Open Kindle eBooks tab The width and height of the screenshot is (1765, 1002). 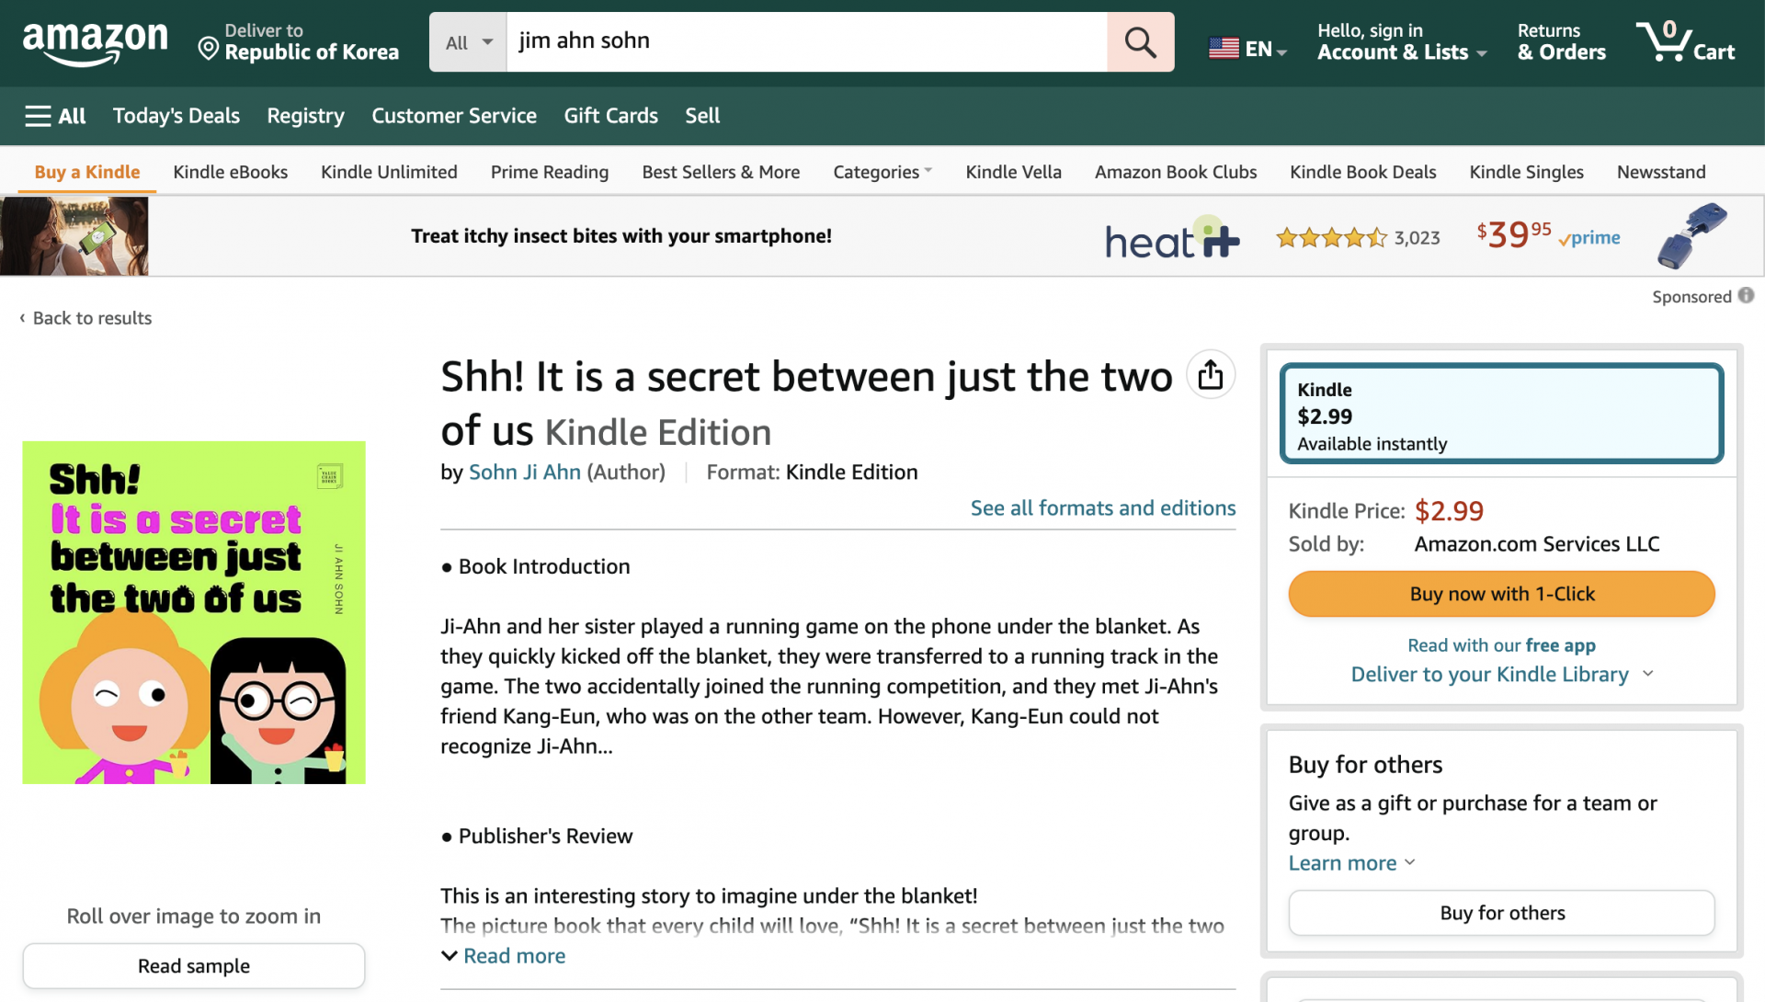tap(230, 172)
